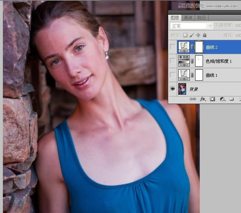Click the lock transparent pixels icon
The height and width of the screenshot is (213, 241).
(x=185, y=35)
